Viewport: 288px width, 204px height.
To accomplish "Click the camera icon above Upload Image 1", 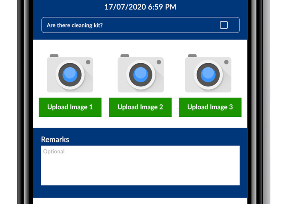I will [x=70, y=73].
